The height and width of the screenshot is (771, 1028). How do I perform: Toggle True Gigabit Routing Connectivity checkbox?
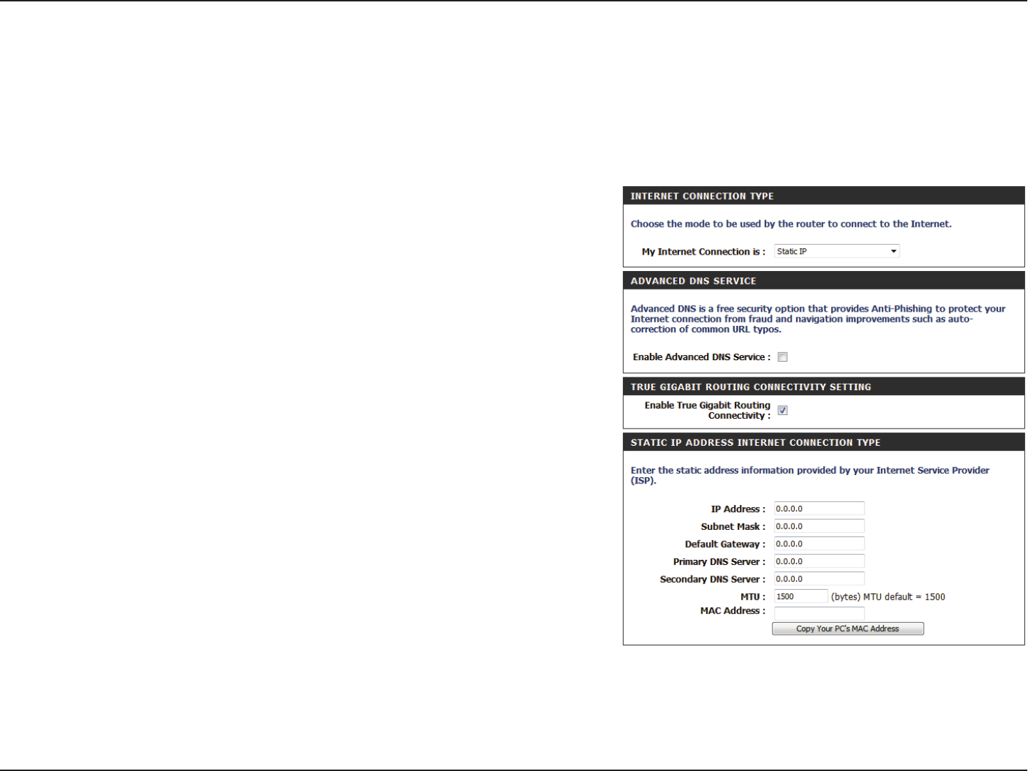(x=783, y=410)
